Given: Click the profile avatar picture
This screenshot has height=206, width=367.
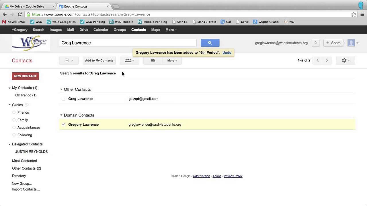Looking at the screenshot, I should pos(351,43).
